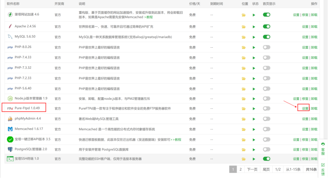This screenshot has height=178, width=328.
Task: Click status play icon for PHP-7.4.33
Action: (x=254, y=58)
